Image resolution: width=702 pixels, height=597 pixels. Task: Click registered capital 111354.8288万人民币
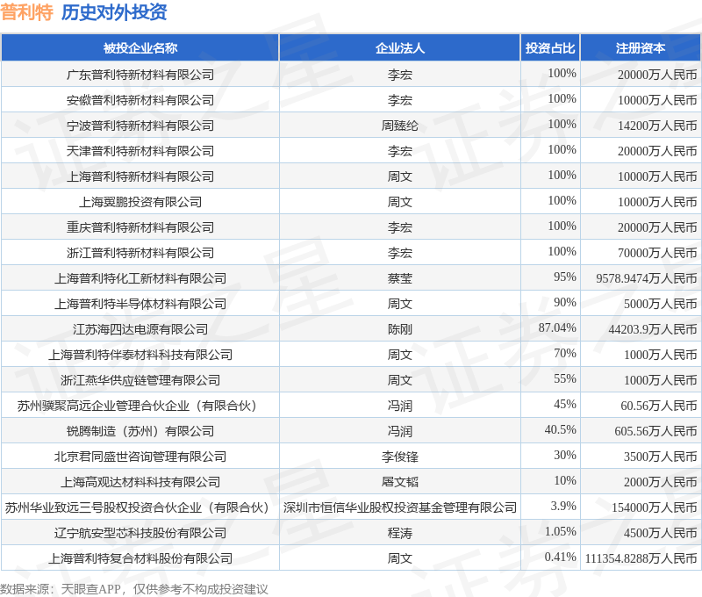(641, 559)
